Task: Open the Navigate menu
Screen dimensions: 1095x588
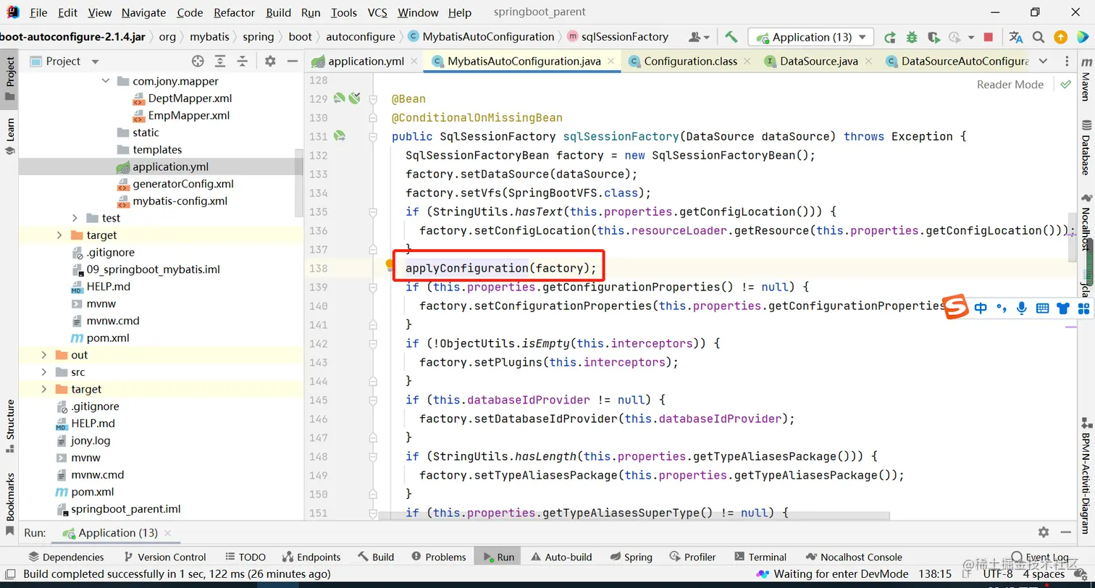Action: click(x=143, y=12)
